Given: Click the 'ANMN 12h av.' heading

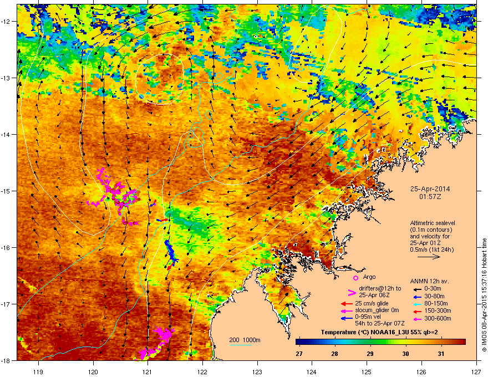Looking at the screenshot, I should 429,282.
